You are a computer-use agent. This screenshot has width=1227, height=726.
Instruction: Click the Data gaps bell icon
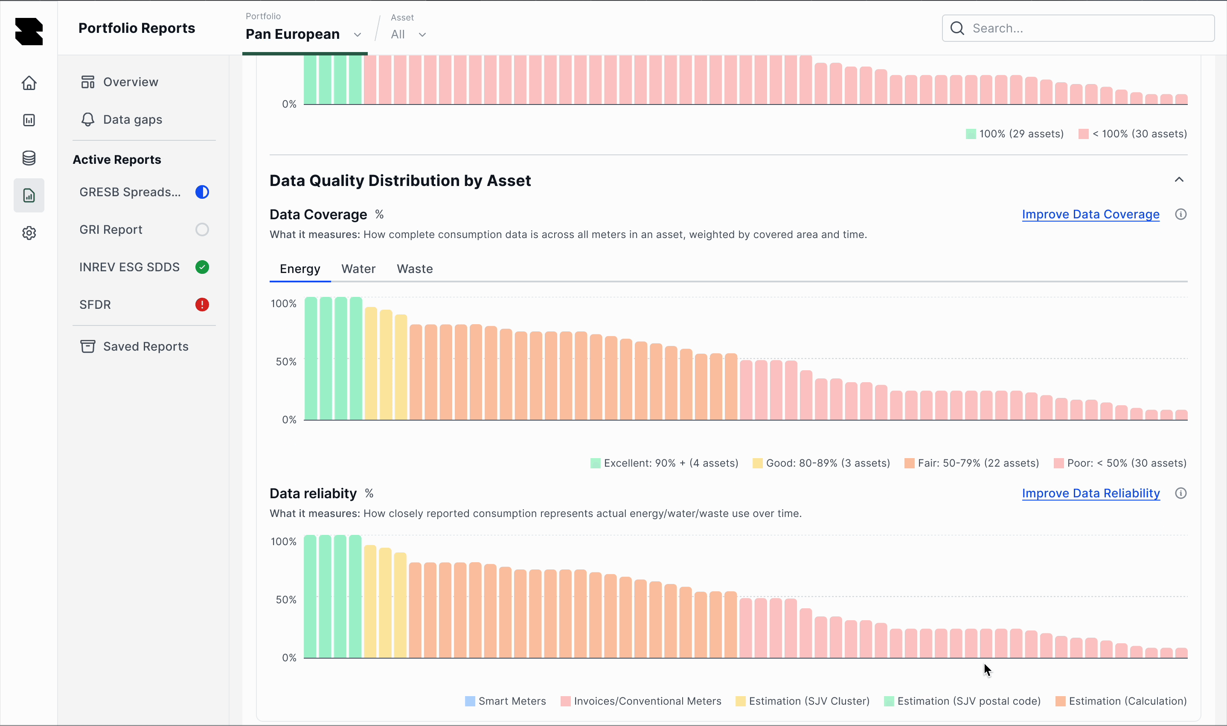[x=87, y=120]
